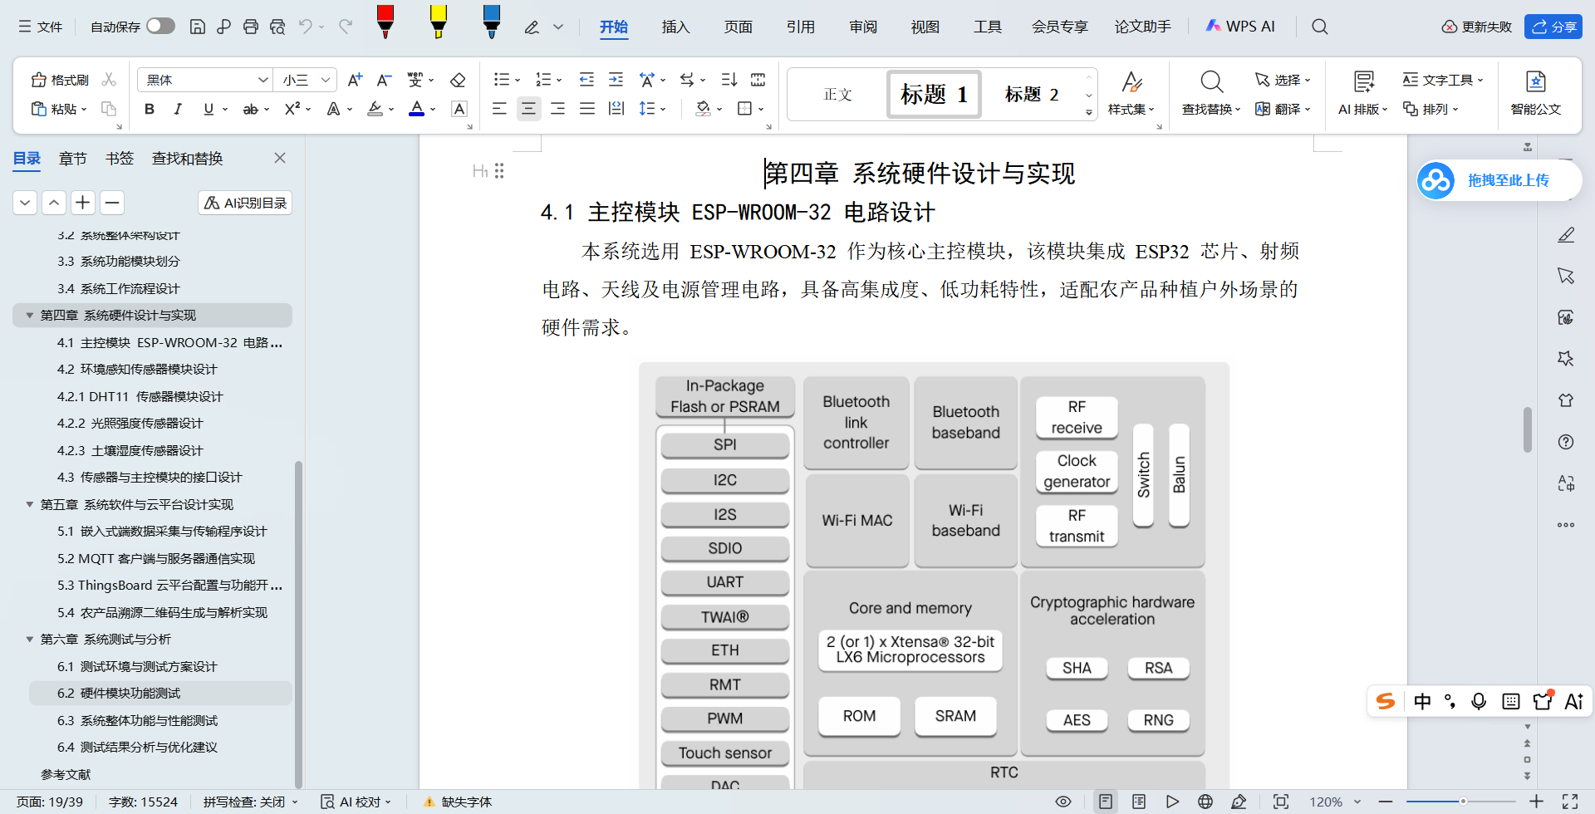Viewport: 1595px width, 814px height.
Task: Click the 更新失败 update status
Action: [x=1477, y=27]
